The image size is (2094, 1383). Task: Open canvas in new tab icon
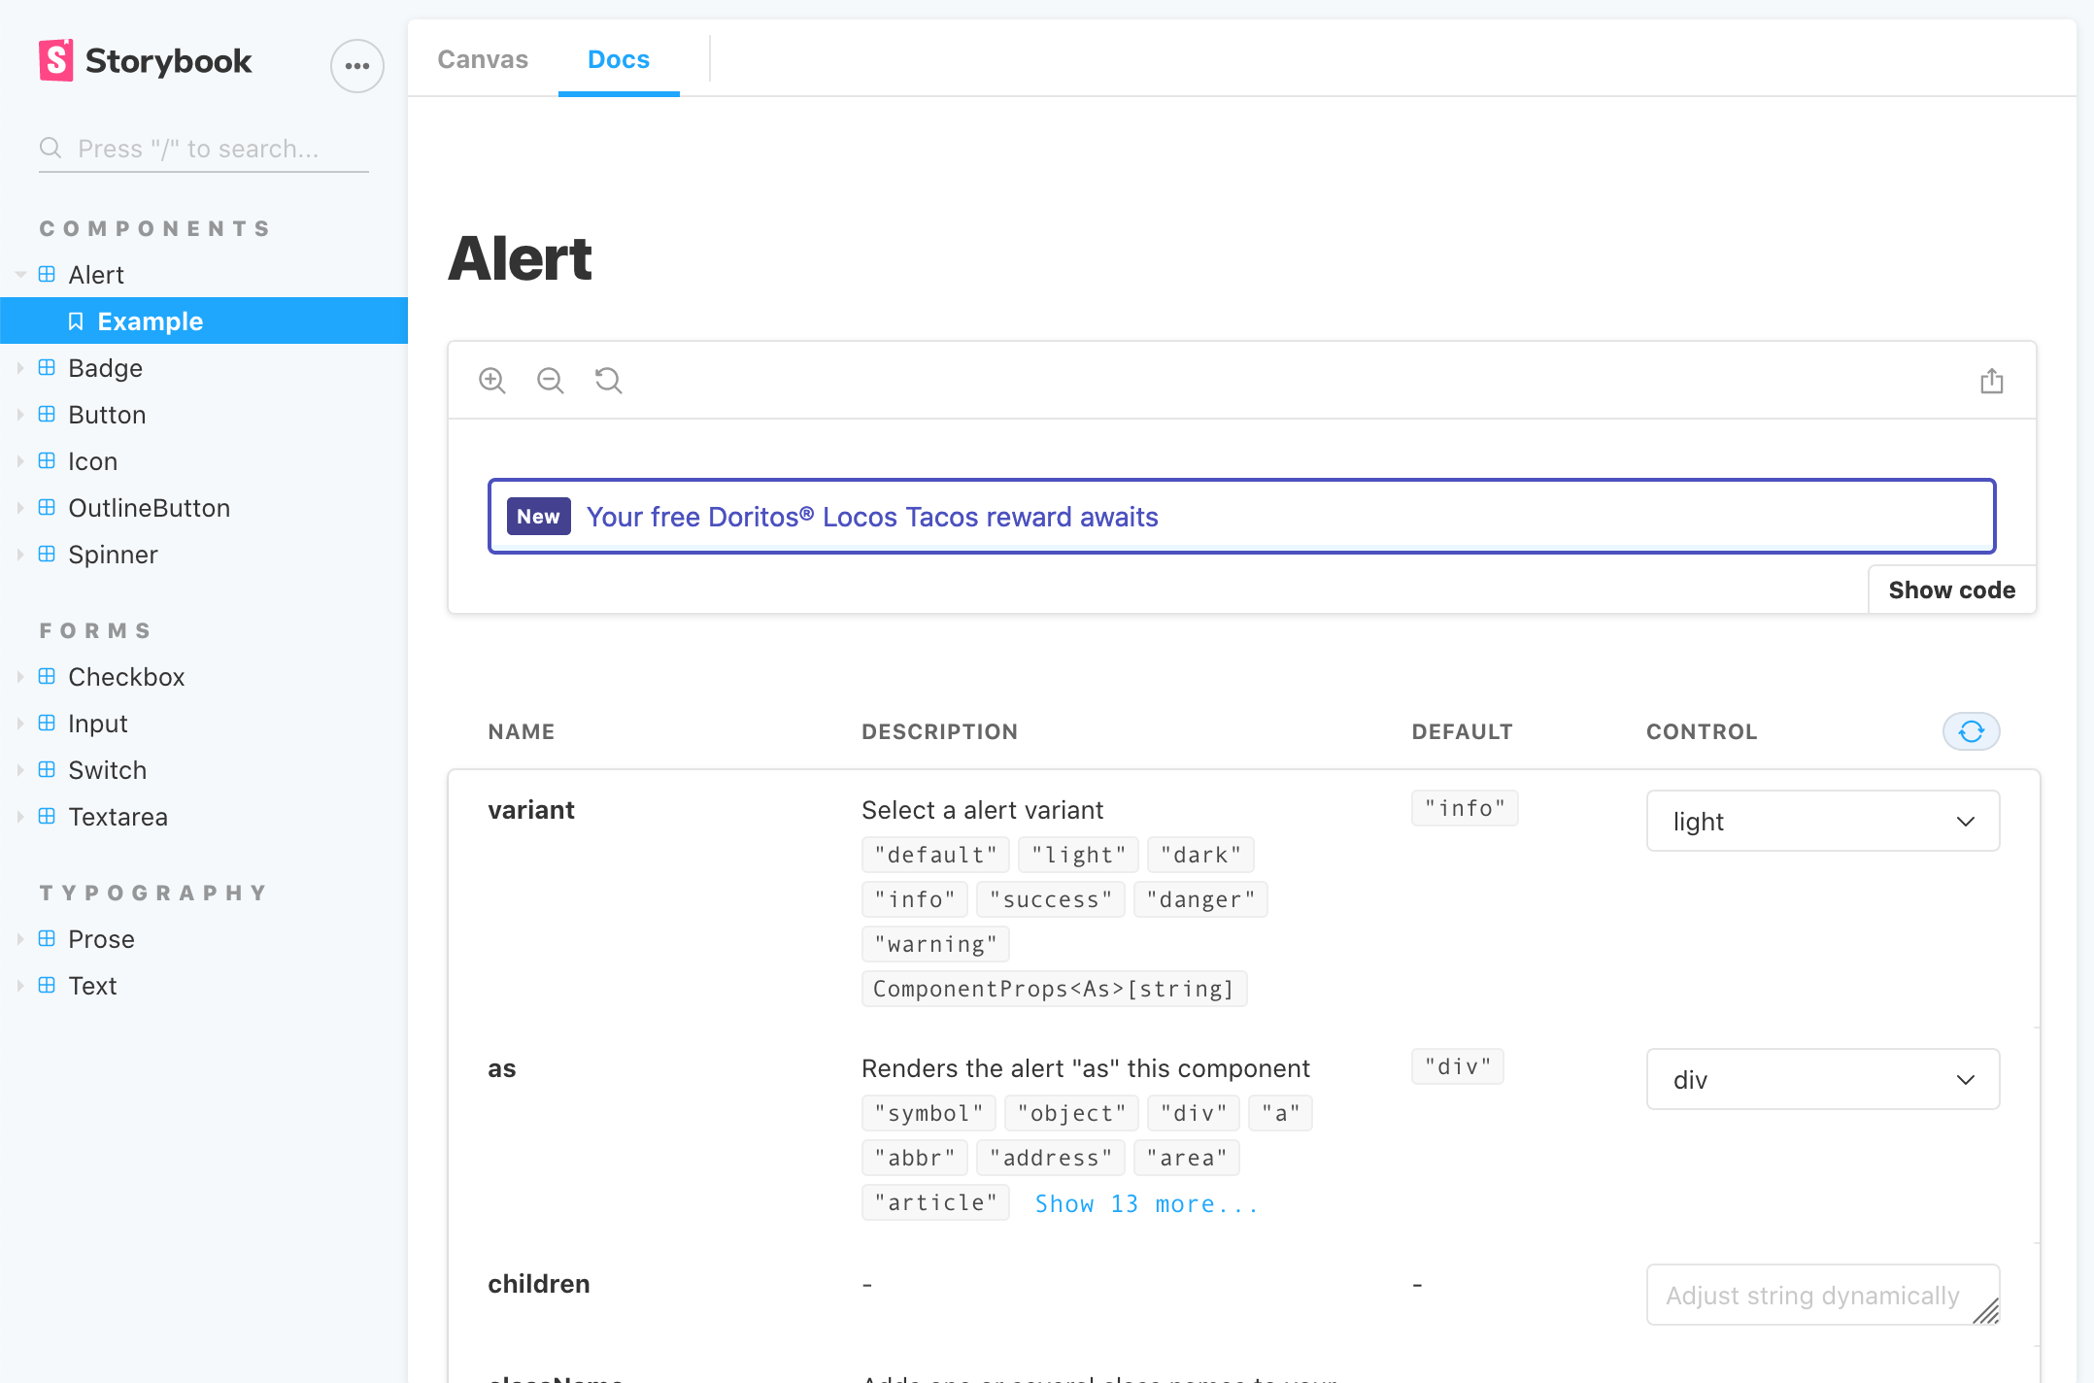click(1991, 381)
